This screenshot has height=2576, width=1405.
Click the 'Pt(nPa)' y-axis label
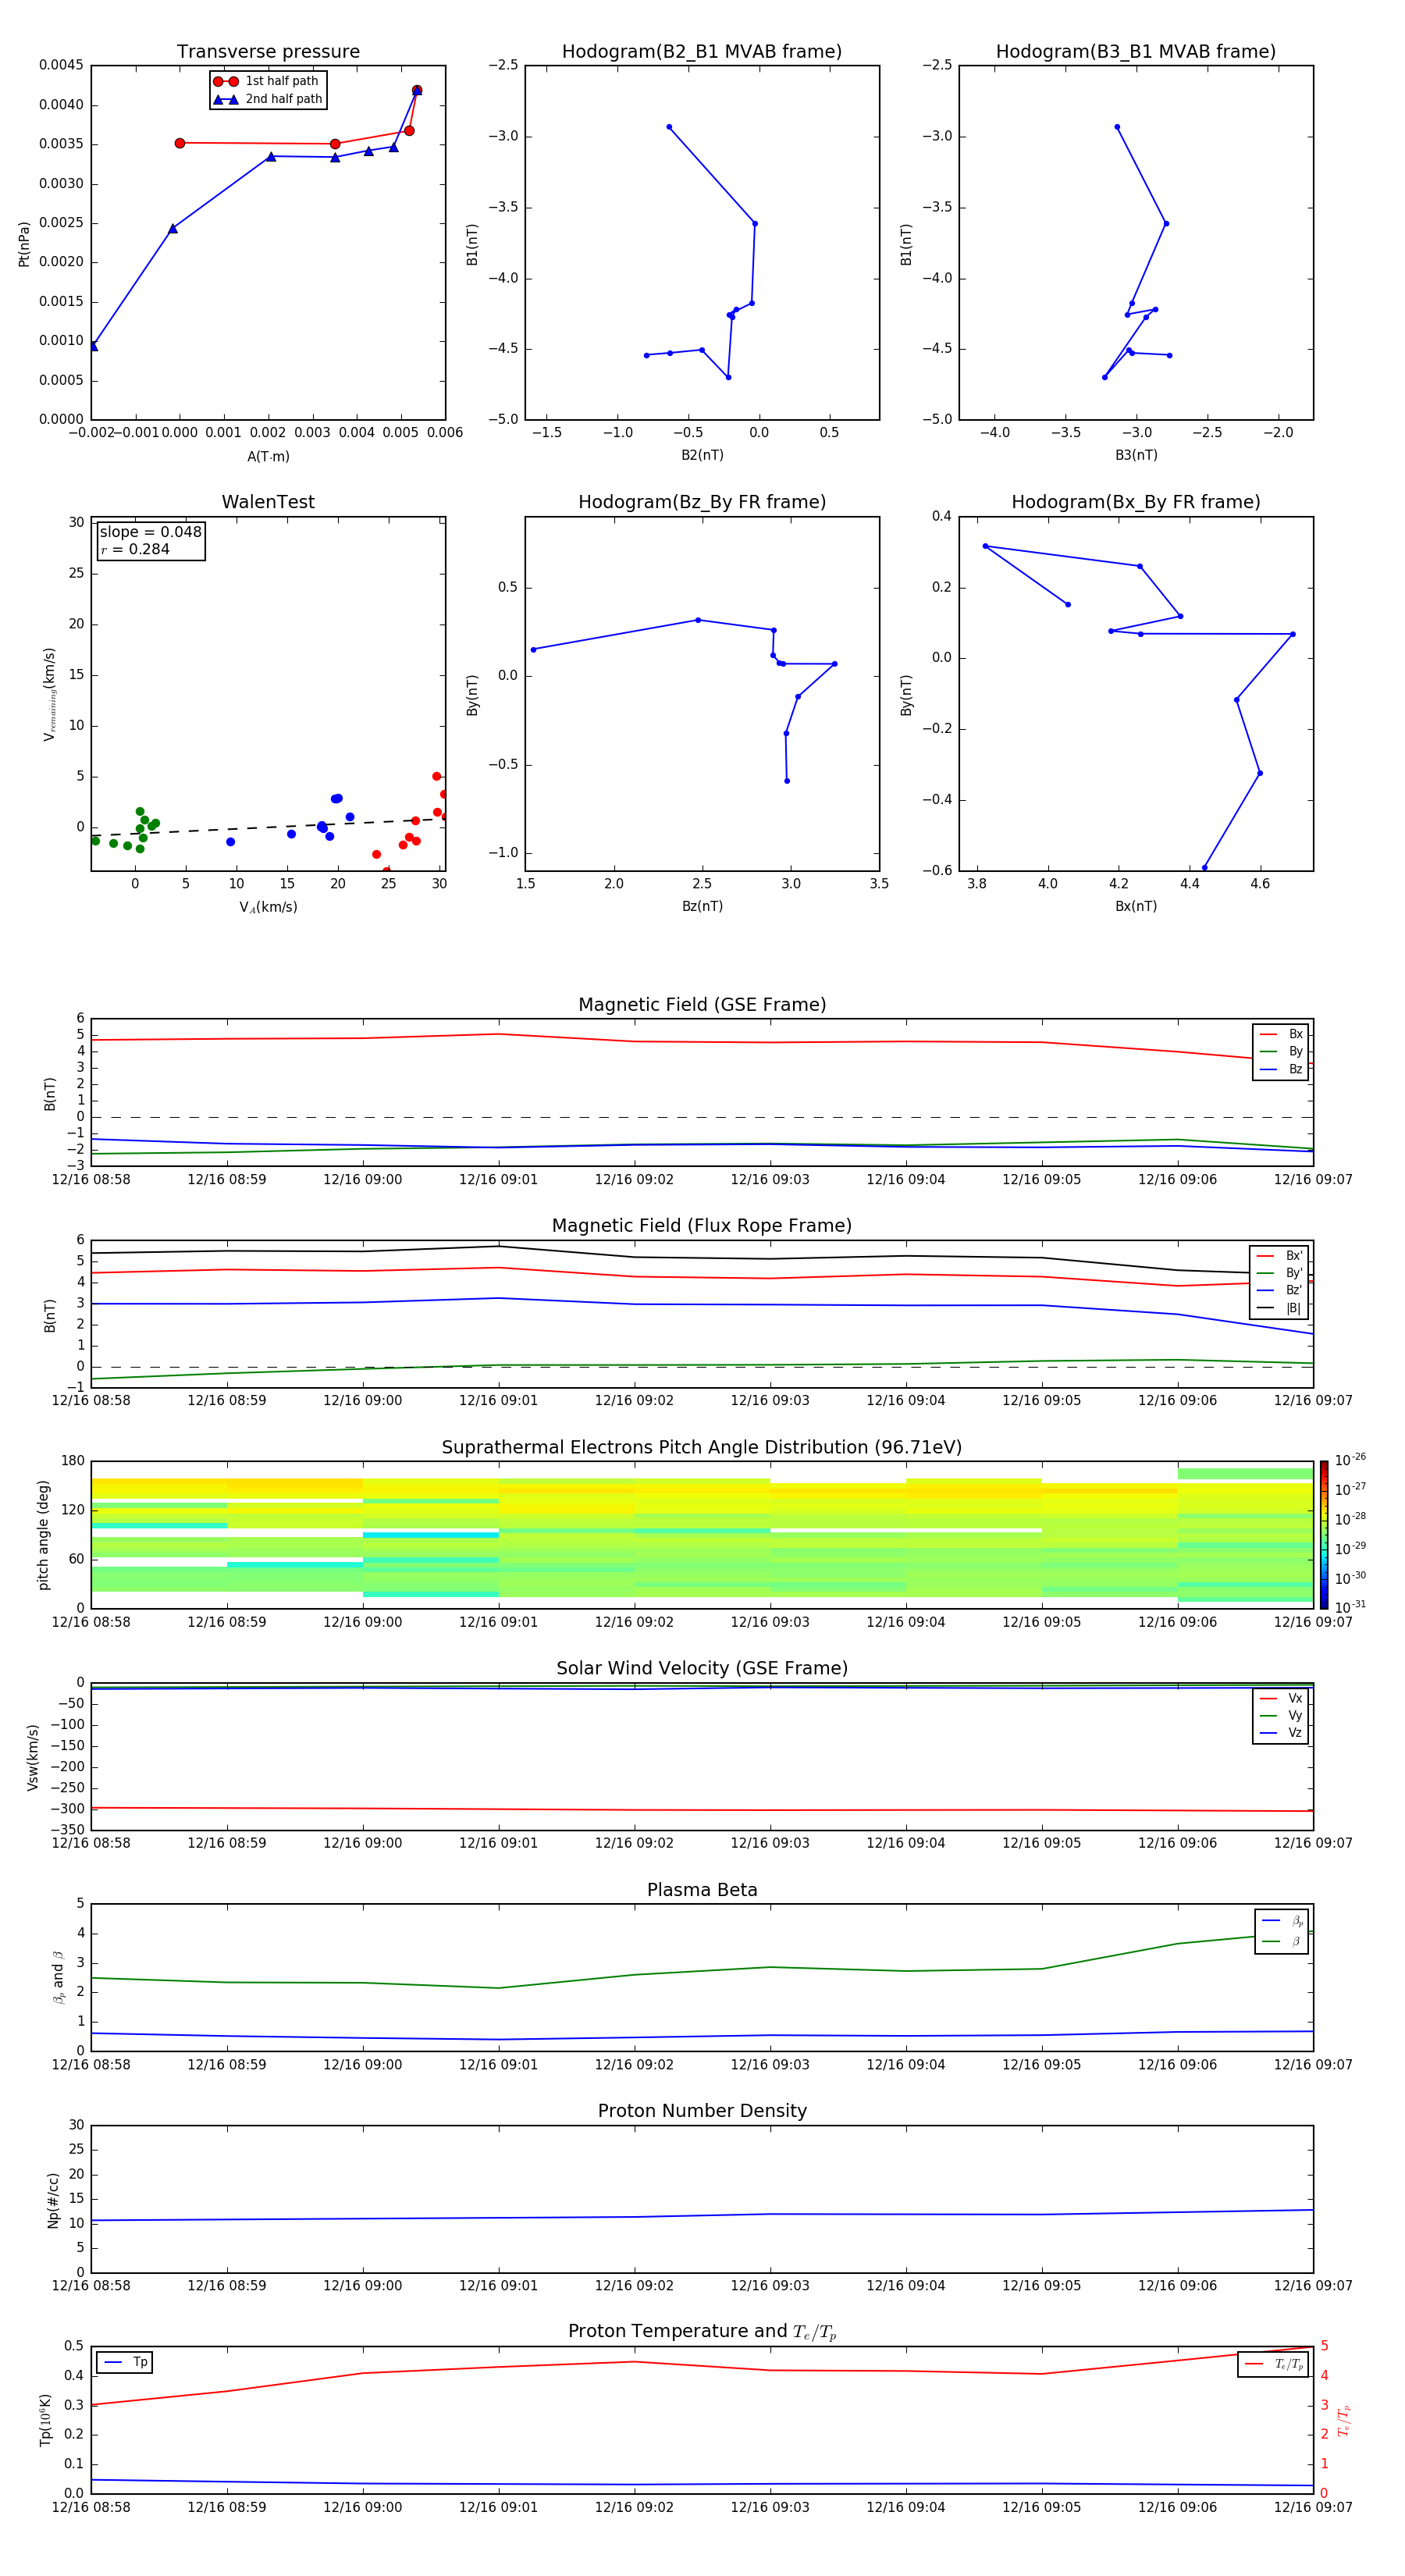click(24, 243)
